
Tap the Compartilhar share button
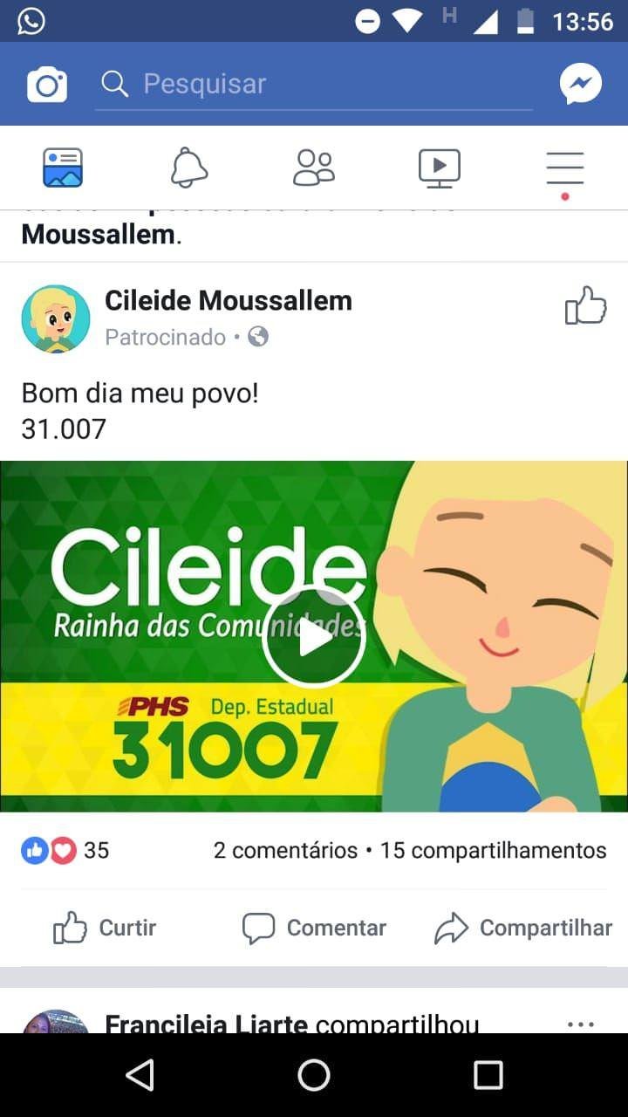click(523, 928)
